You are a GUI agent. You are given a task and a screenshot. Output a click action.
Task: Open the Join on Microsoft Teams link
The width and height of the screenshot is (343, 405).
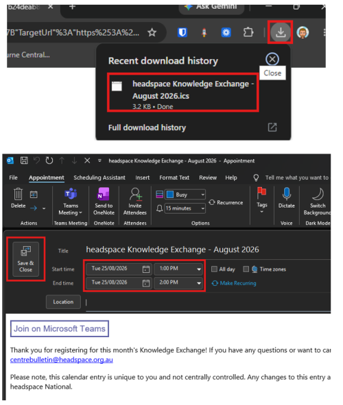(x=60, y=328)
